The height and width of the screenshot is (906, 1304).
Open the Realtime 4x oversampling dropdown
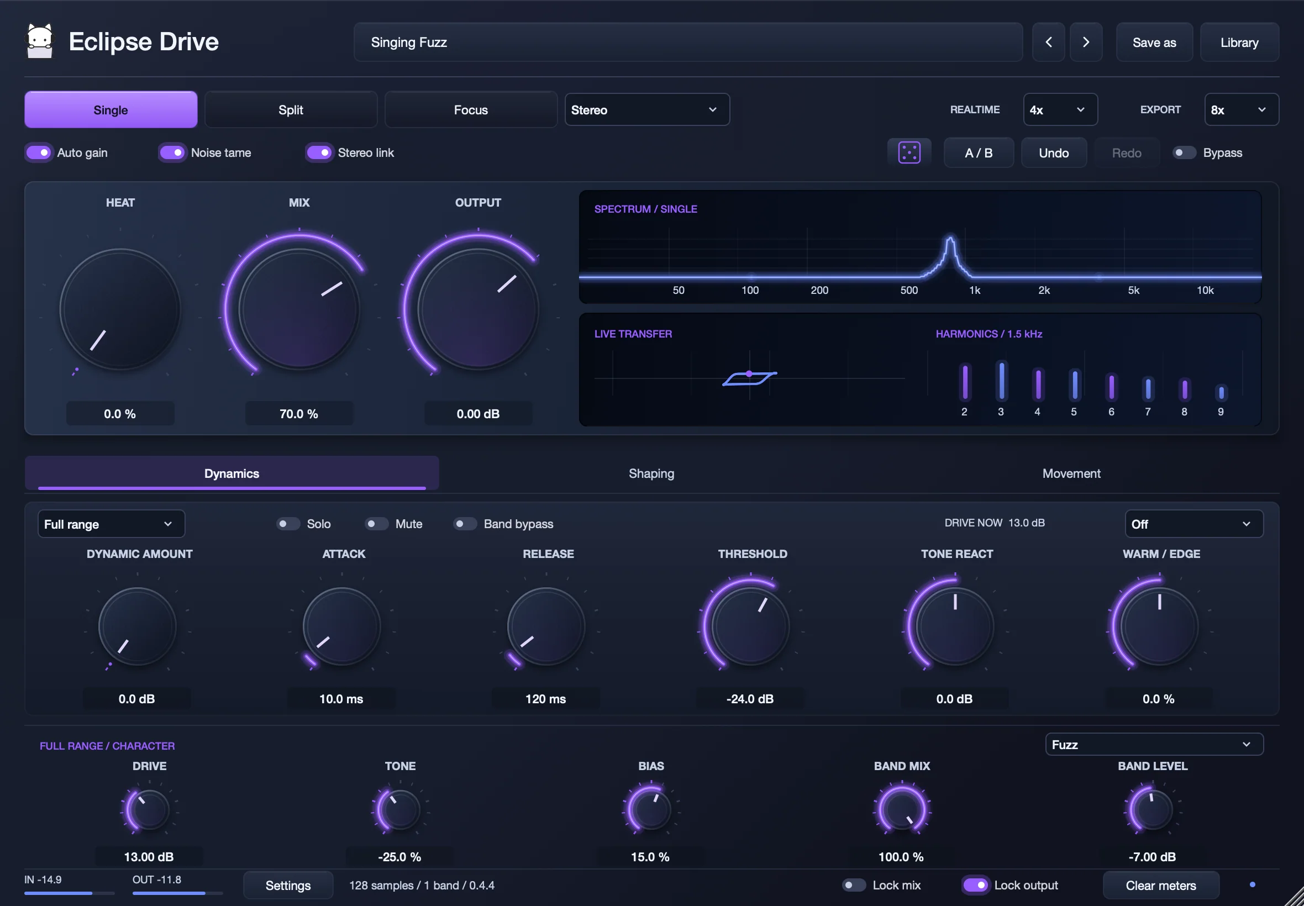[x=1060, y=109]
